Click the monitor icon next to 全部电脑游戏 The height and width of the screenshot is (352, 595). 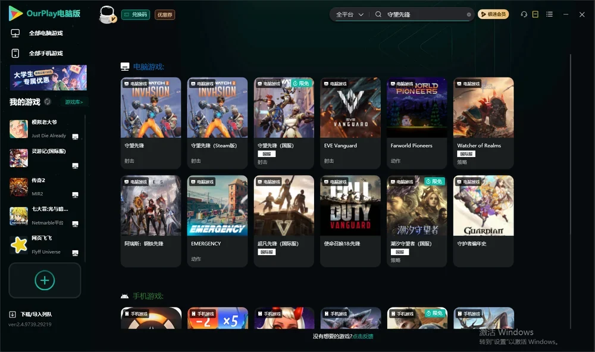coord(15,33)
